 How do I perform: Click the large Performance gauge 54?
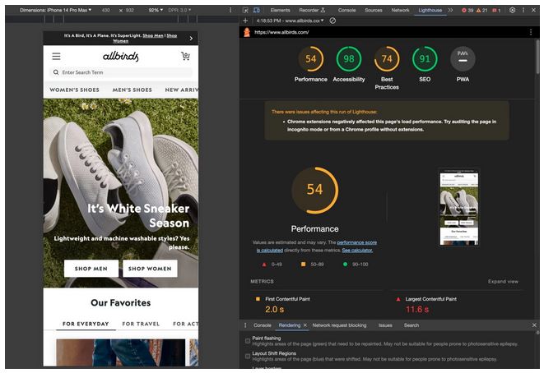314,190
